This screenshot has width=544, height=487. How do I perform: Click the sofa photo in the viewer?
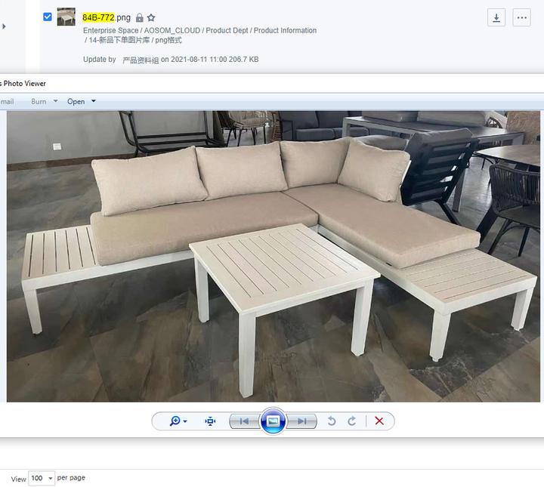[271, 257]
